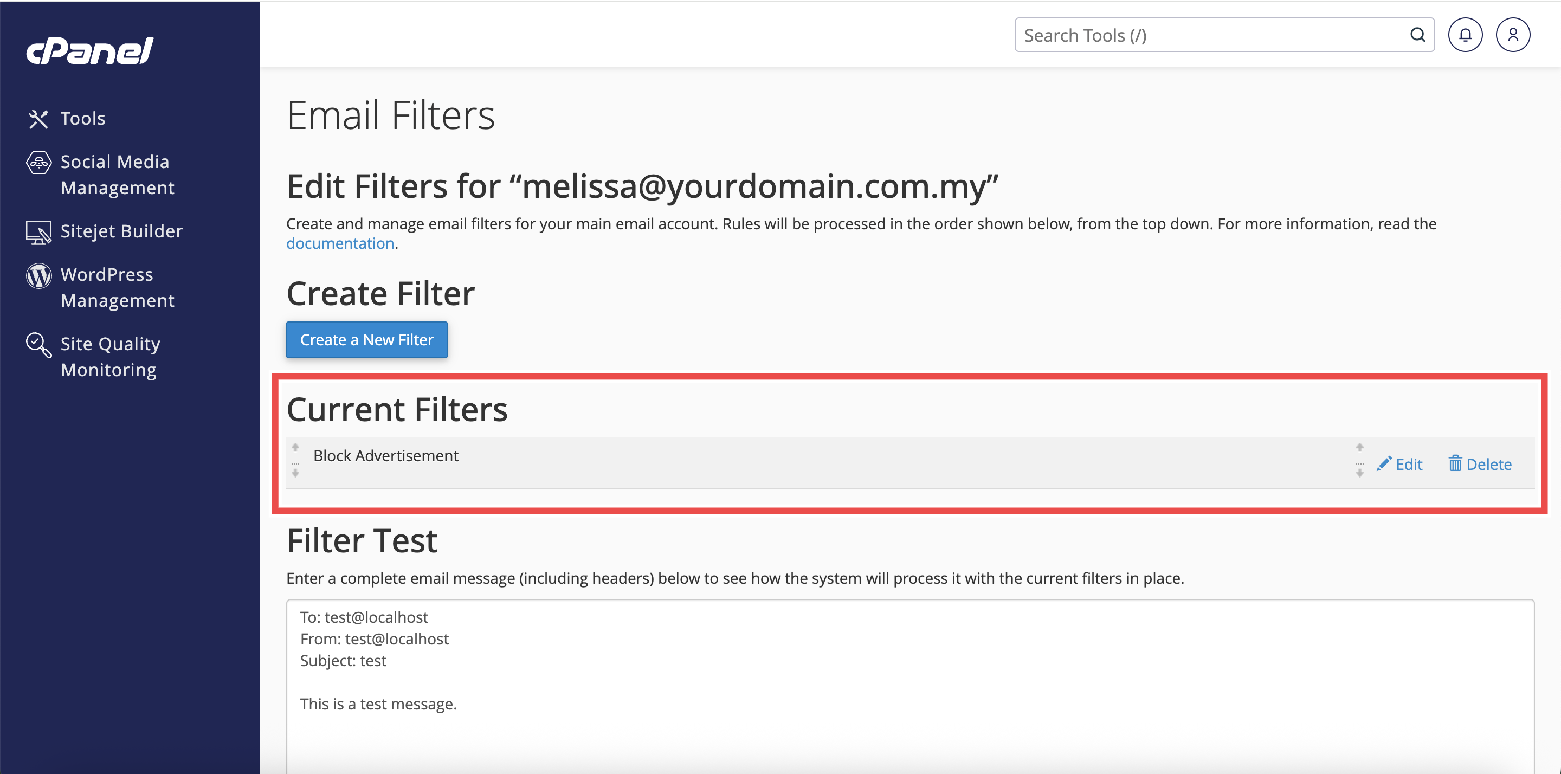Click up arrow left of Block Advertisement

coord(295,447)
